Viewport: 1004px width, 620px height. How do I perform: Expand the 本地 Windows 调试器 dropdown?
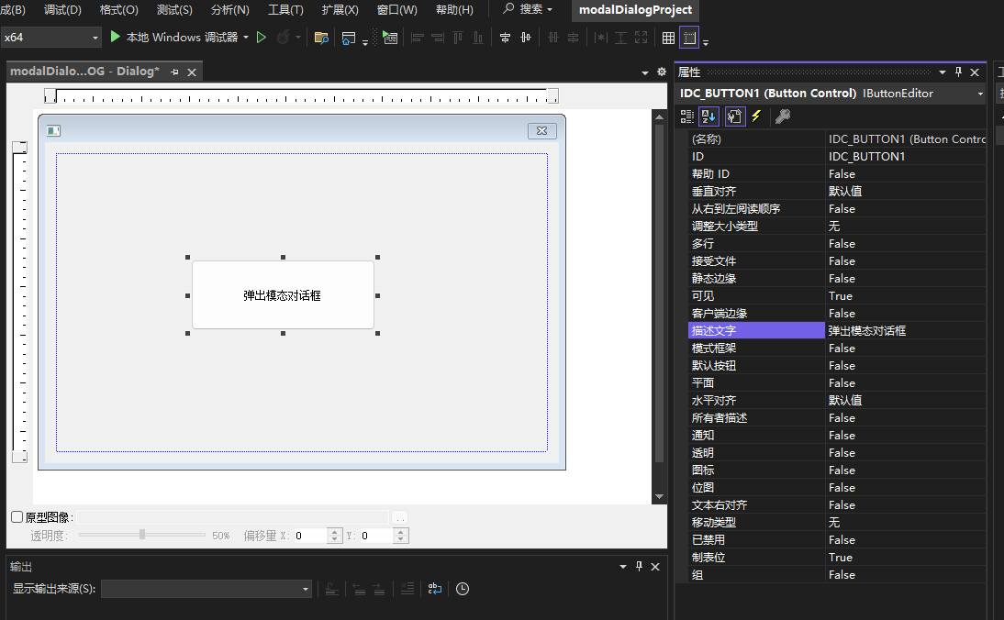pyautogui.click(x=244, y=38)
